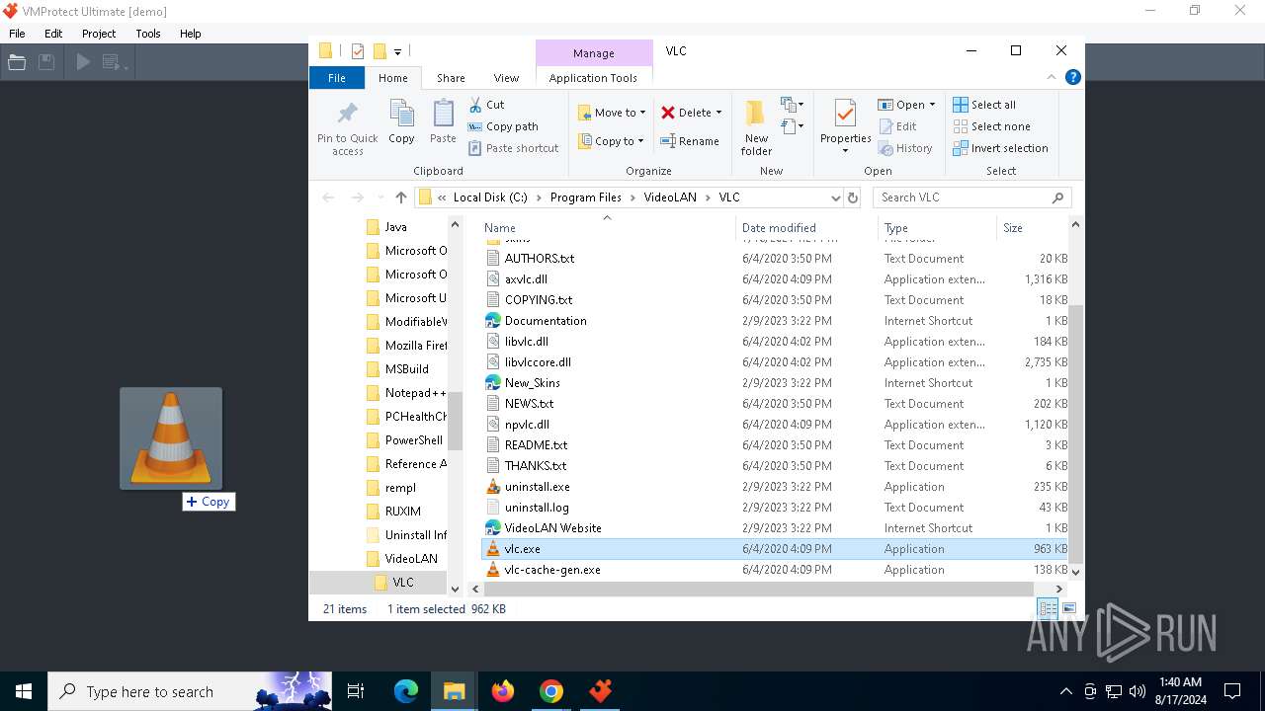Expand the Move to dropdown

[642, 113]
